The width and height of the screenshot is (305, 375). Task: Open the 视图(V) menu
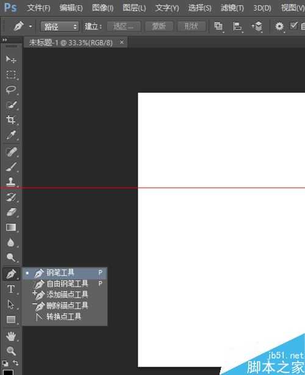[293, 8]
